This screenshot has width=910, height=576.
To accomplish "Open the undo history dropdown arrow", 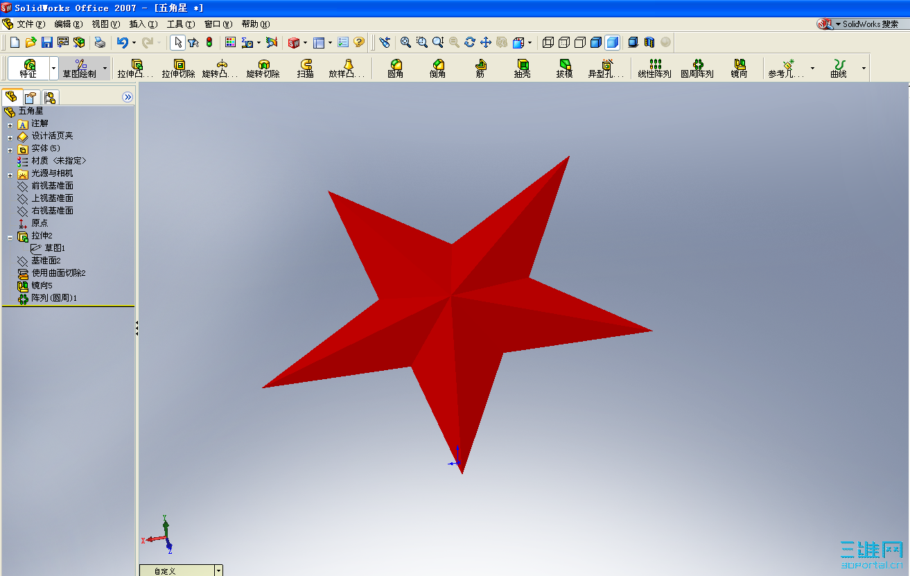I will point(134,42).
